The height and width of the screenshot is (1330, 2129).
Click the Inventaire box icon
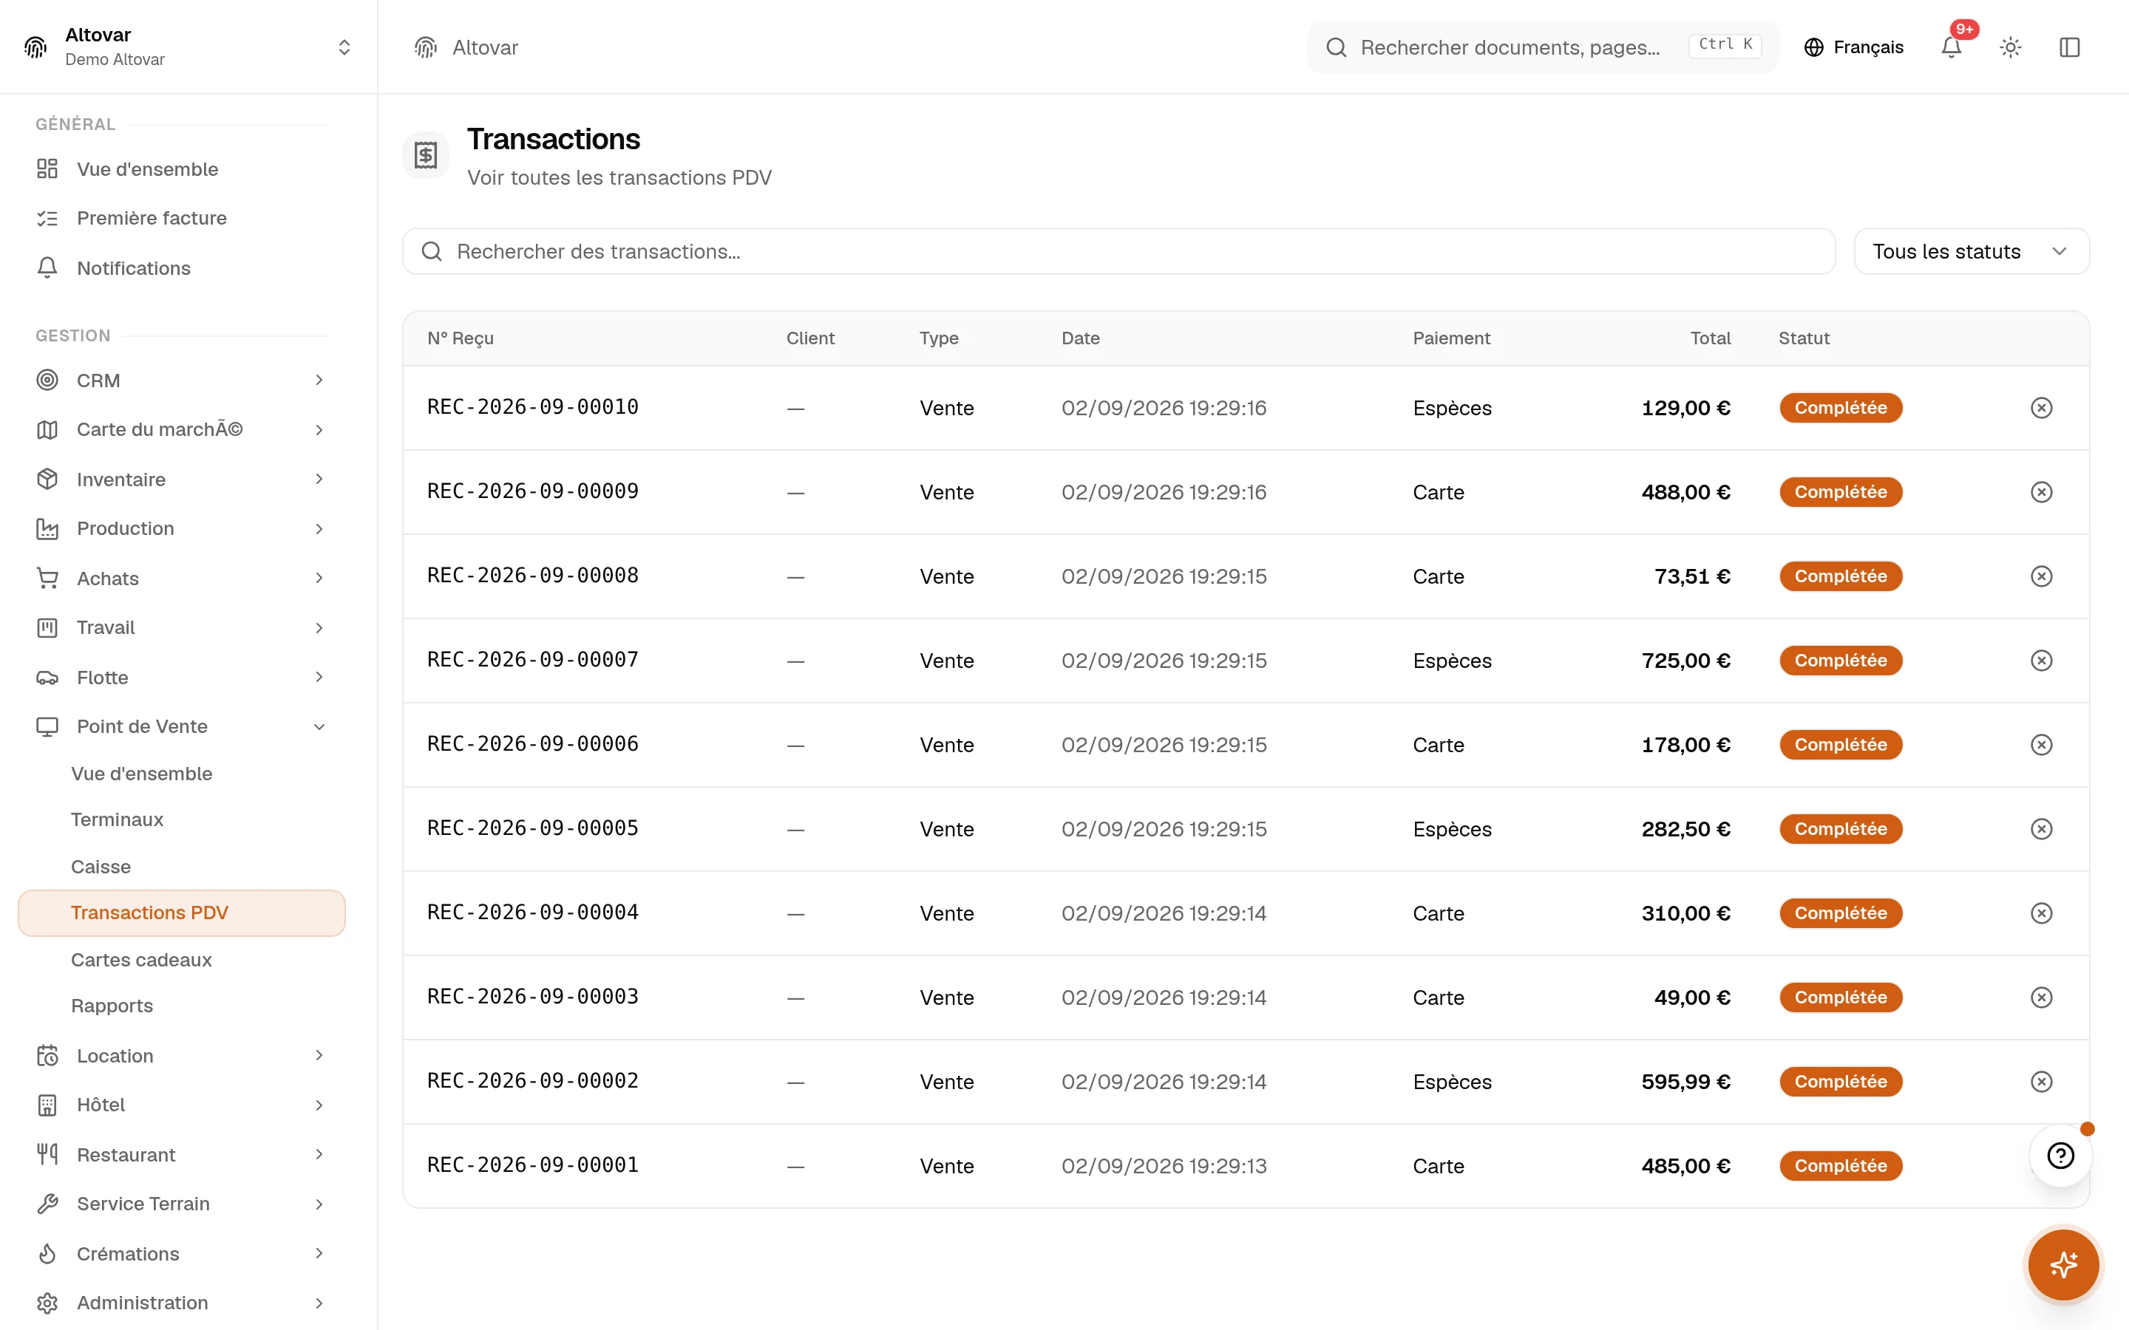tap(47, 480)
